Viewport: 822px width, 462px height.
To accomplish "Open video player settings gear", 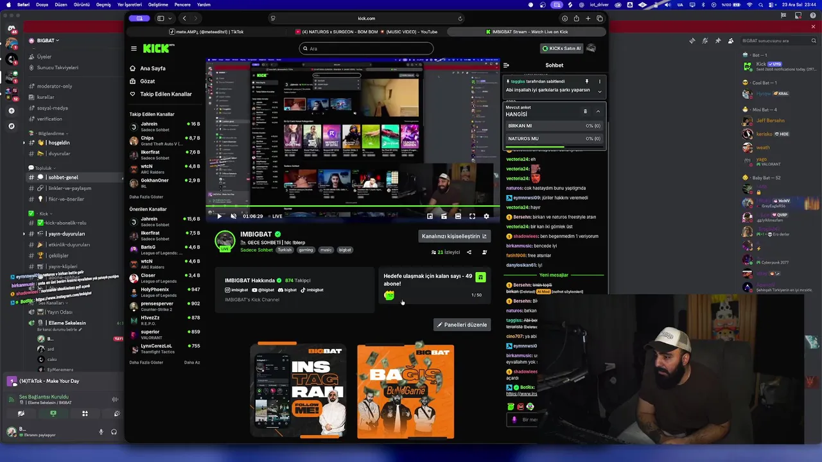I will tap(486, 216).
